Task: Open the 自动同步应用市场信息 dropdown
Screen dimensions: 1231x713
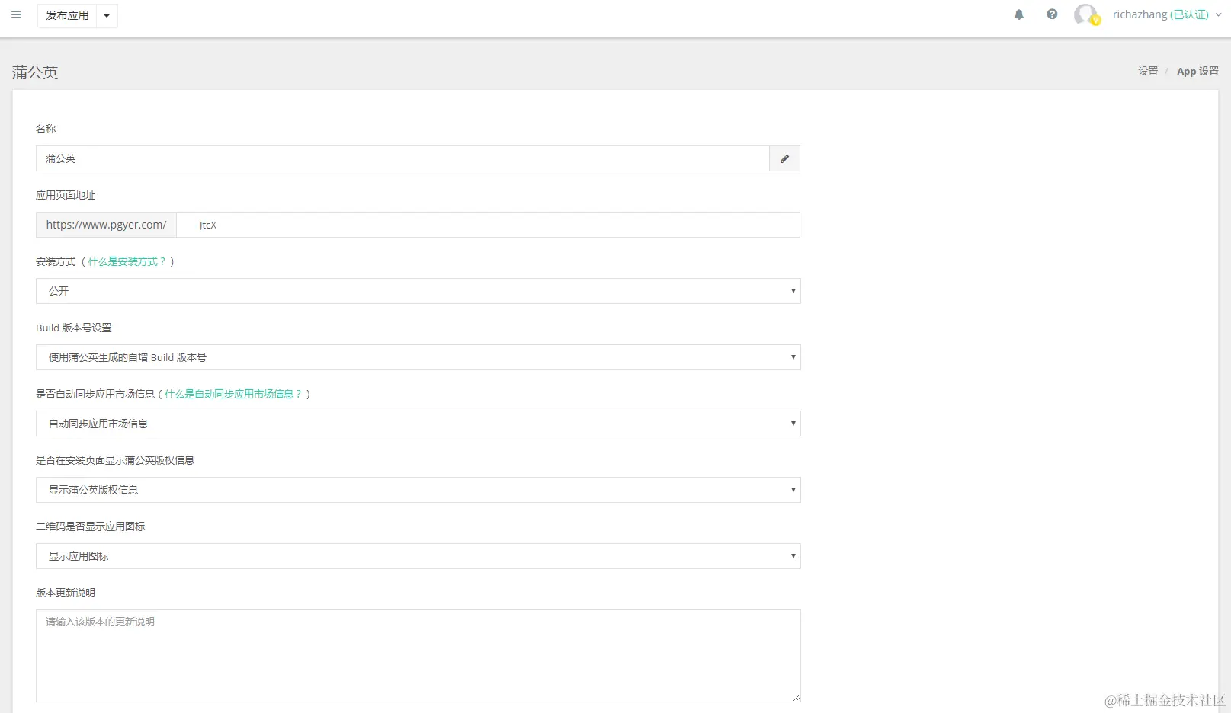Action: coord(418,424)
